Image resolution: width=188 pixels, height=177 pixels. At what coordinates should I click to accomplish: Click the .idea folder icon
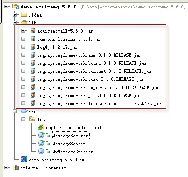coord(24,14)
